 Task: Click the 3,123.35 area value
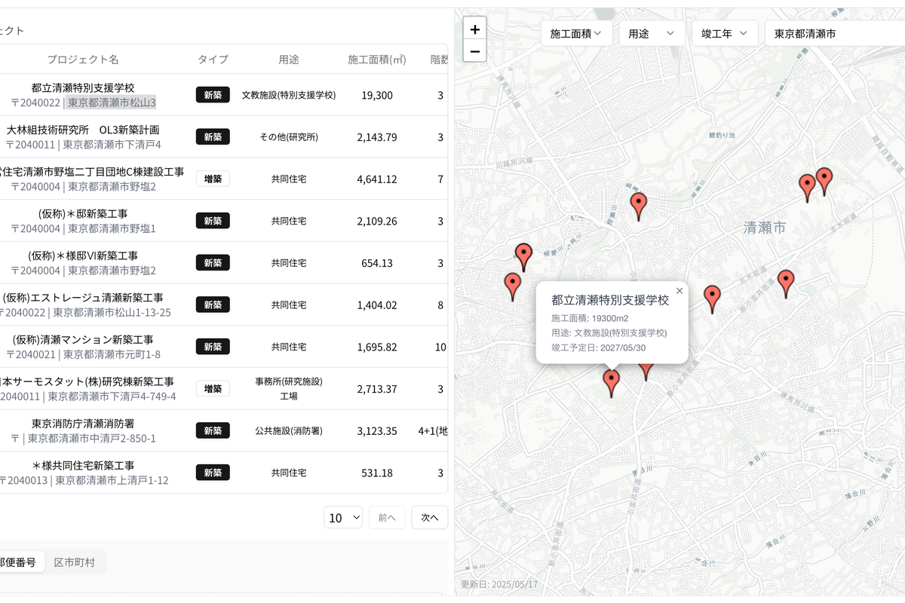tap(377, 430)
